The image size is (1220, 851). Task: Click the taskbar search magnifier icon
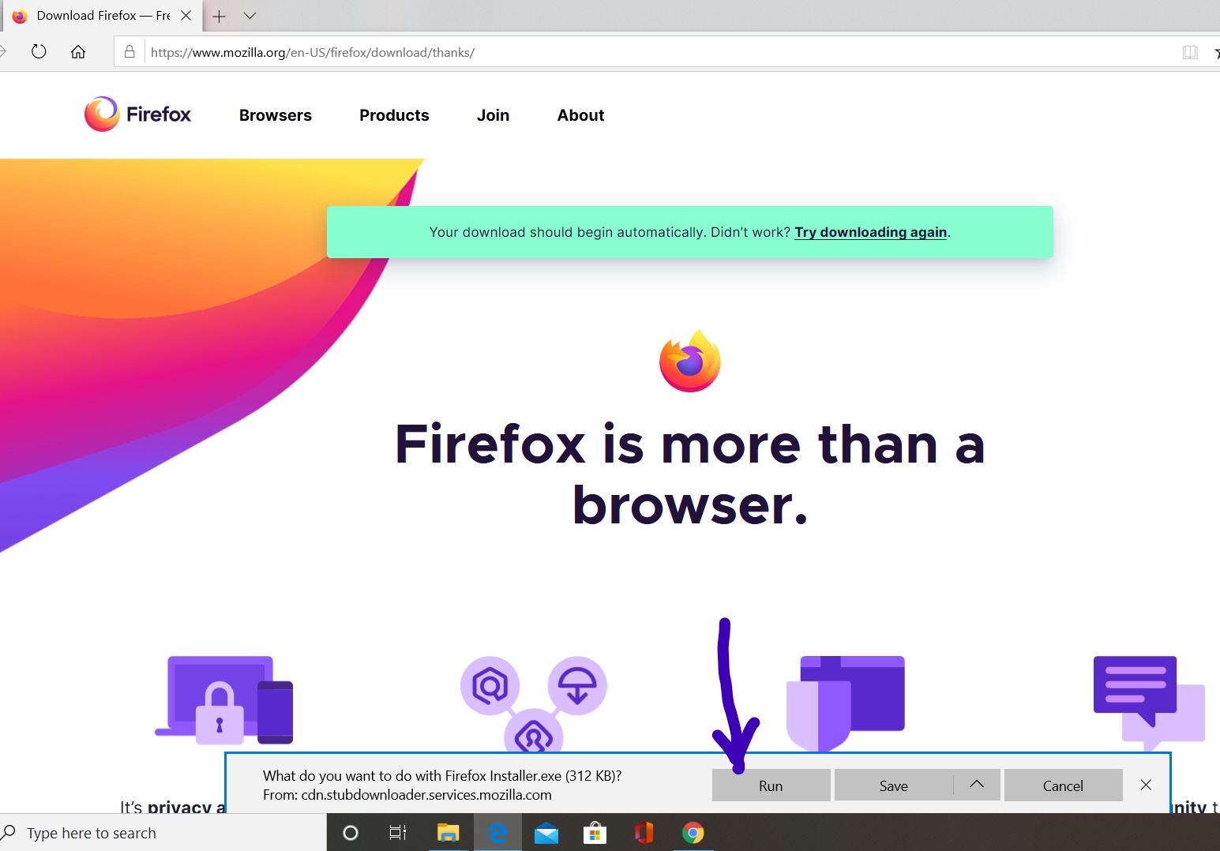pyautogui.click(x=9, y=832)
